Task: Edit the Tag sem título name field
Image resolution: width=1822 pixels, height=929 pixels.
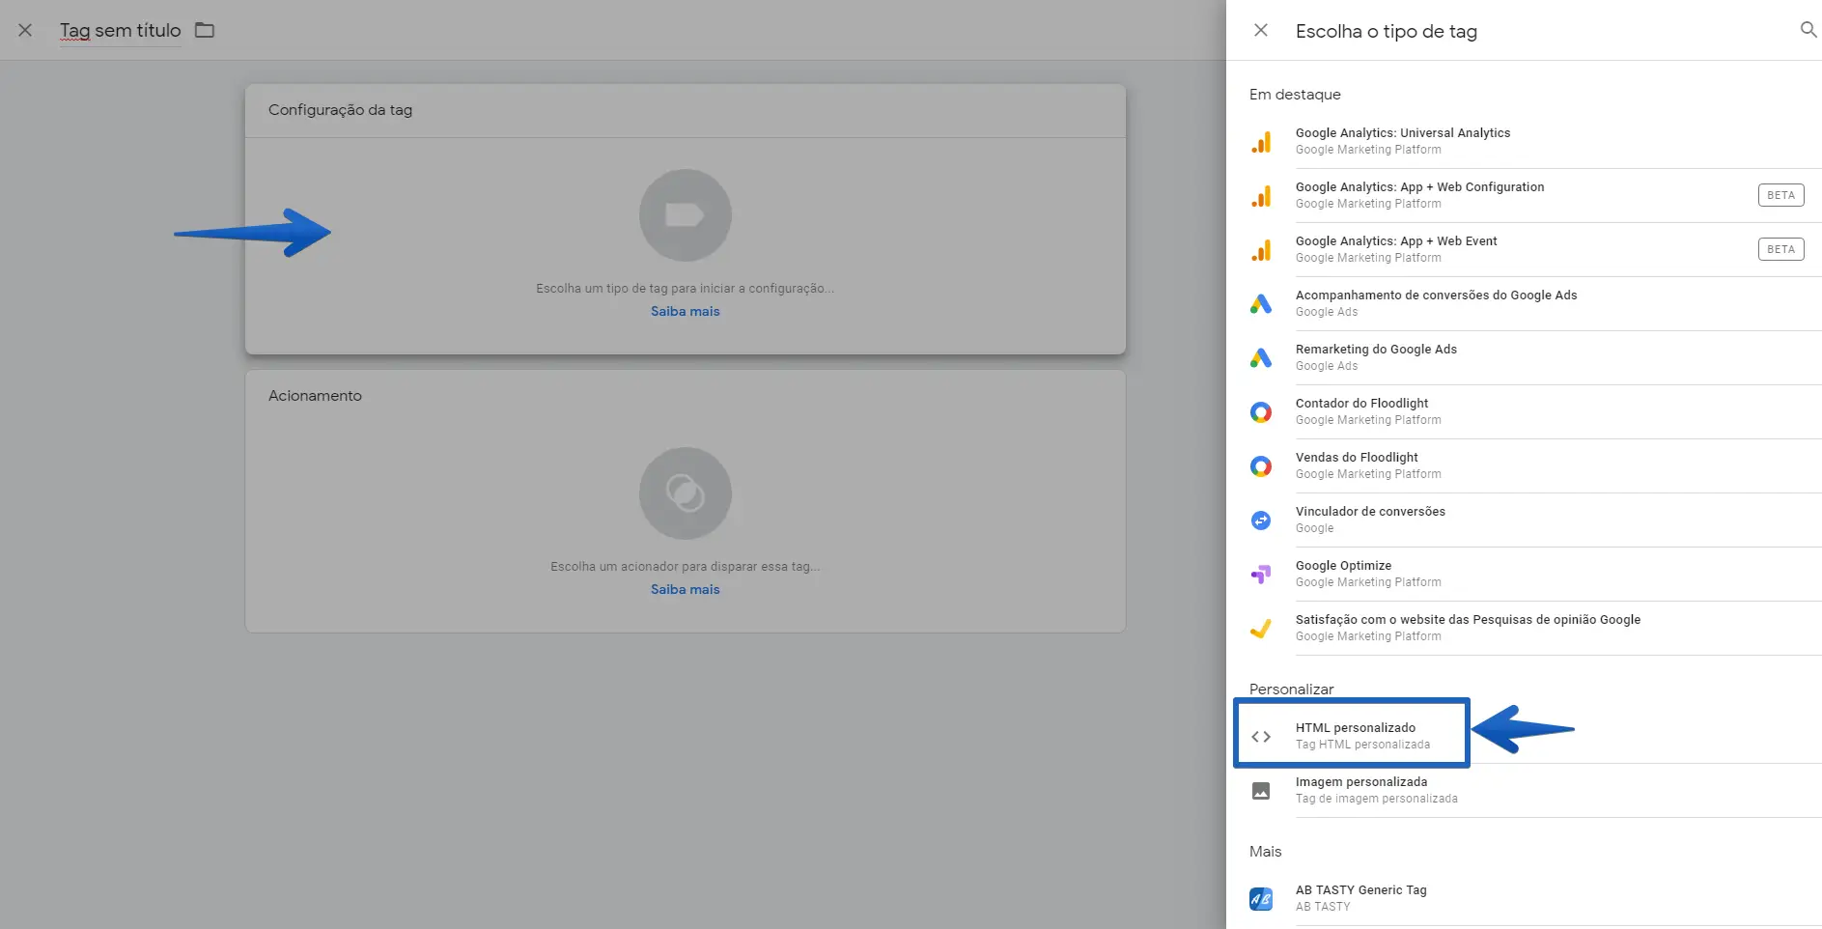Action: [120, 31]
